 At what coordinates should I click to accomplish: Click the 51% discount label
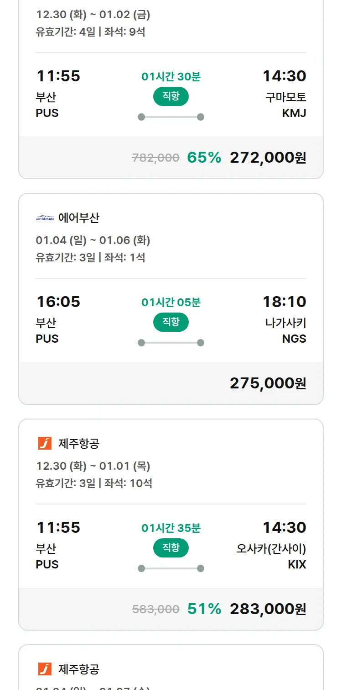204,609
